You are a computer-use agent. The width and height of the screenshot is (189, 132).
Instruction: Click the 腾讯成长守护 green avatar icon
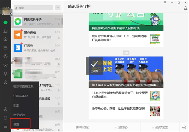[18, 22]
